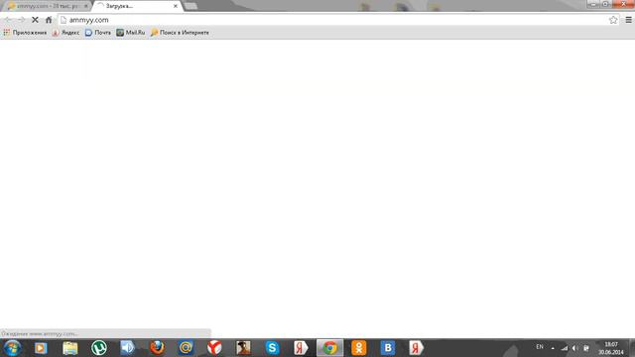Open a new browser tab
Image resolution: width=635 pixels, height=357 pixels.
(x=190, y=6)
